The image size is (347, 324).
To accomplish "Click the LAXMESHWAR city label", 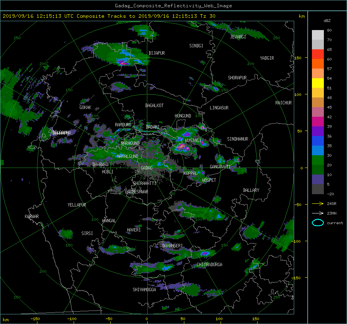I will click(x=136, y=192).
